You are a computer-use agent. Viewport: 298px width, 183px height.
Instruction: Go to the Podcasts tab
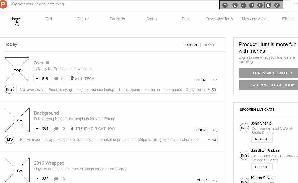117,19
